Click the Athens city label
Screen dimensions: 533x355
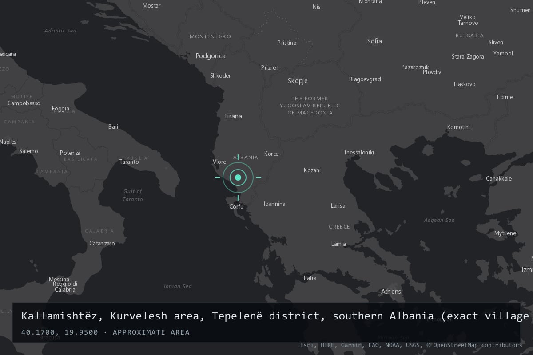pos(391,292)
